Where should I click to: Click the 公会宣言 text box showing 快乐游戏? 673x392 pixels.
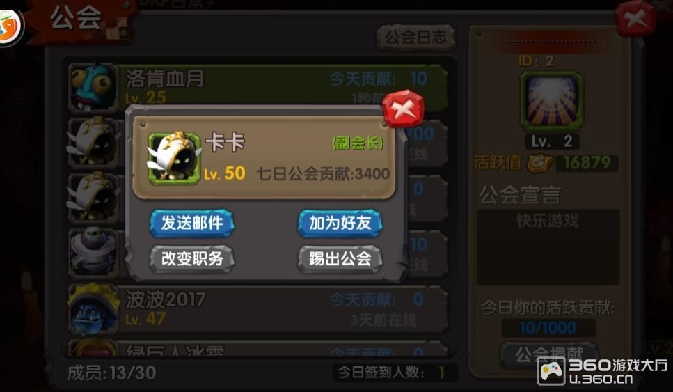point(548,247)
